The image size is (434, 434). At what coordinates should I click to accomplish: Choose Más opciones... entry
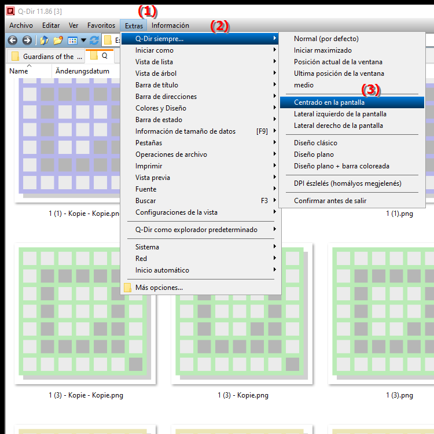pyautogui.click(x=200, y=288)
